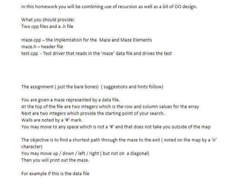Image resolution: width=237 pixels, height=193 pixels.
Task: Click 'The objective is to find a shortest path' line
Action: tap(119, 140)
